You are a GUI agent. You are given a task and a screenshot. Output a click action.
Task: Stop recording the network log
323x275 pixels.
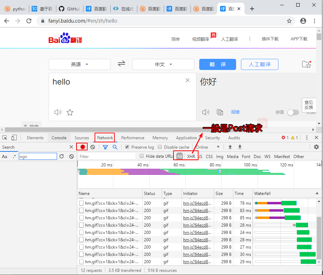coord(83,147)
